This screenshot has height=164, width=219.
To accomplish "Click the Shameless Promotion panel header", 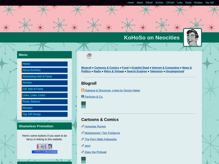I will click(45, 126).
